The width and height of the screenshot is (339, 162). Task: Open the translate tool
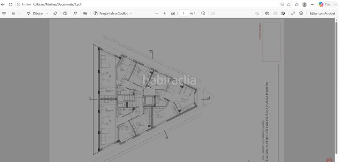click(85, 14)
